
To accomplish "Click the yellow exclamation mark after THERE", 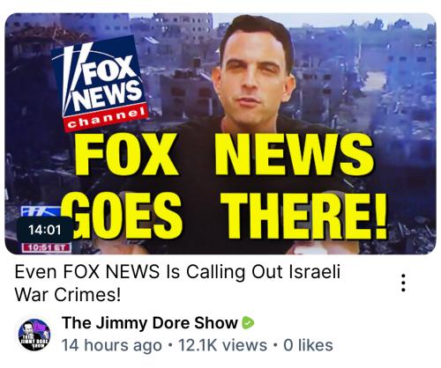I will tap(380, 216).
